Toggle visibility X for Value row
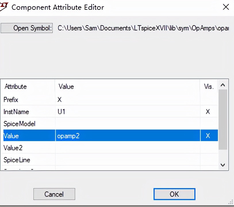The width and height of the screenshot is (234, 207). click(x=208, y=136)
